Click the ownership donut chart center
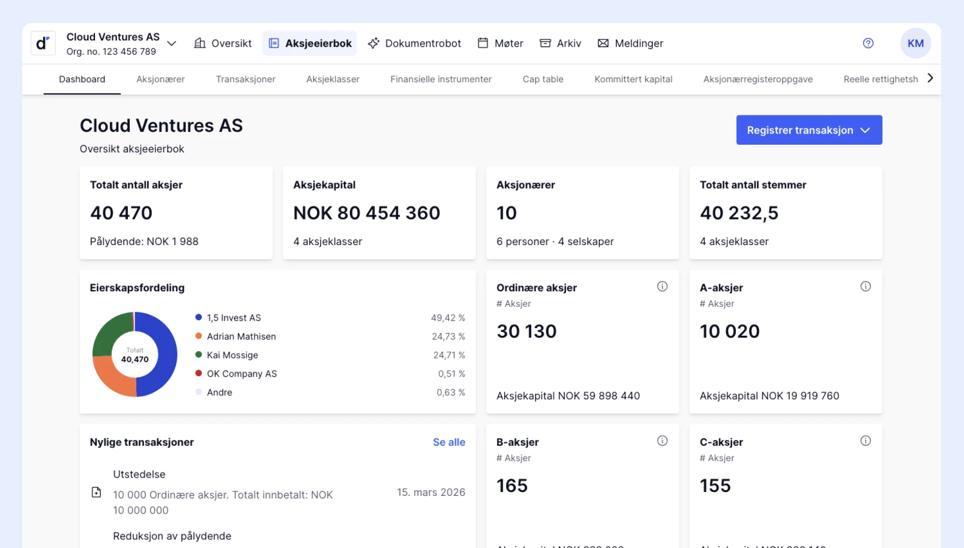The height and width of the screenshot is (548, 964). (x=135, y=355)
